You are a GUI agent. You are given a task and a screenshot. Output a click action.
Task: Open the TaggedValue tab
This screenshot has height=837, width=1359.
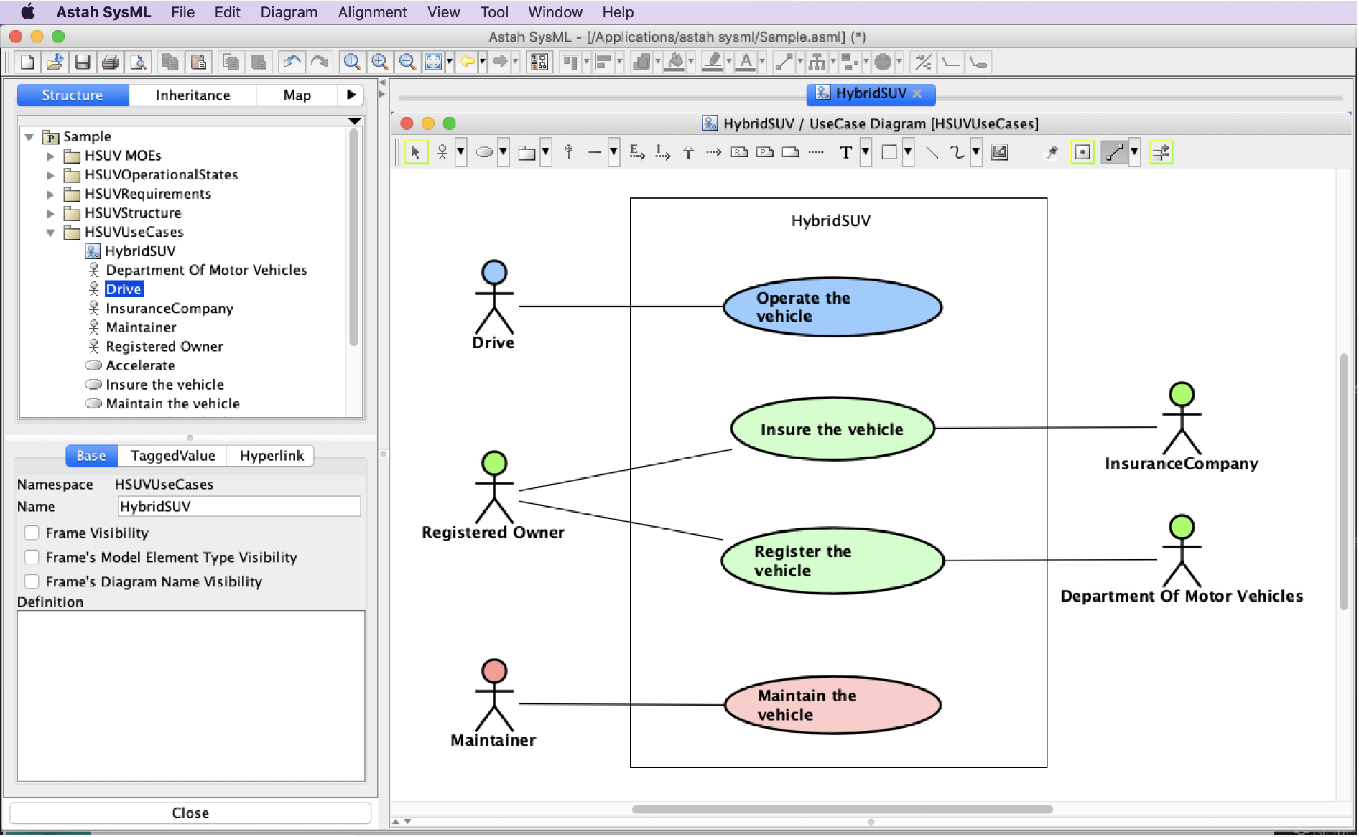(172, 456)
